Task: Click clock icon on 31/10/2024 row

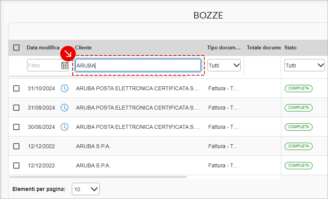Action: (x=65, y=88)
